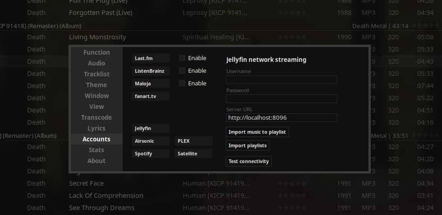
Task: Rate Living Monstrosity with stars
Action: [x=292, y=37]
